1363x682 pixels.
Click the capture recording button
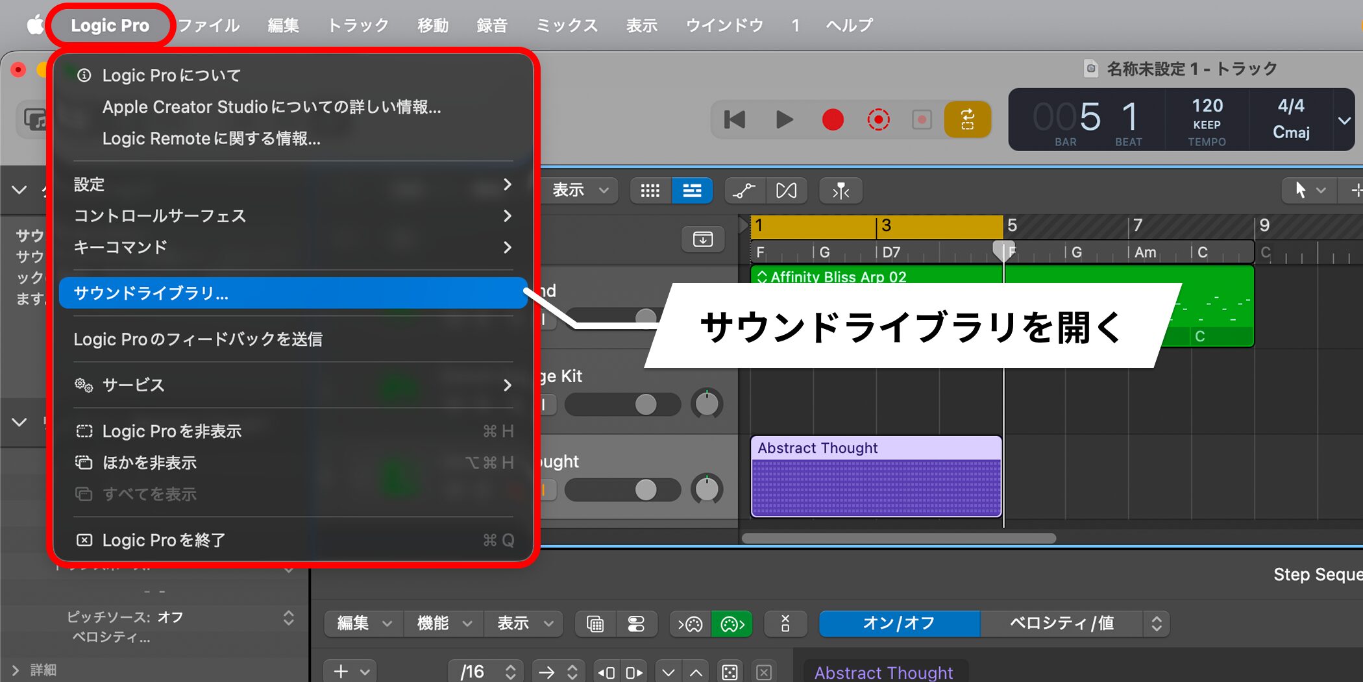878,119
